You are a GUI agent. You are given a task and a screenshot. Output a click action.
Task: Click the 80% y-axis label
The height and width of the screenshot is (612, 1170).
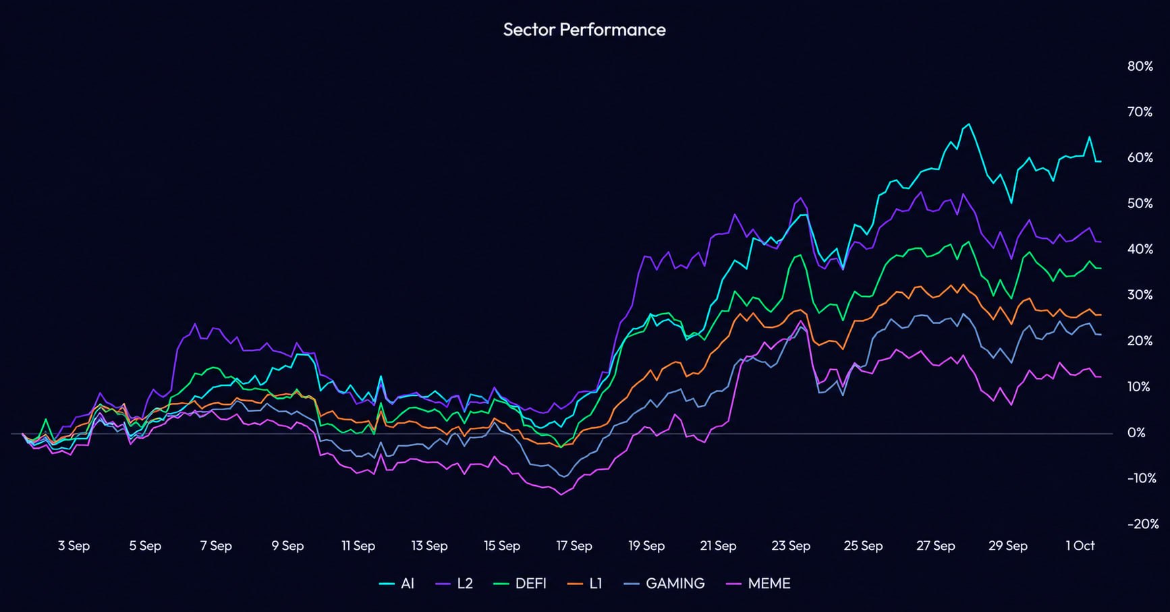point(1140,66)
